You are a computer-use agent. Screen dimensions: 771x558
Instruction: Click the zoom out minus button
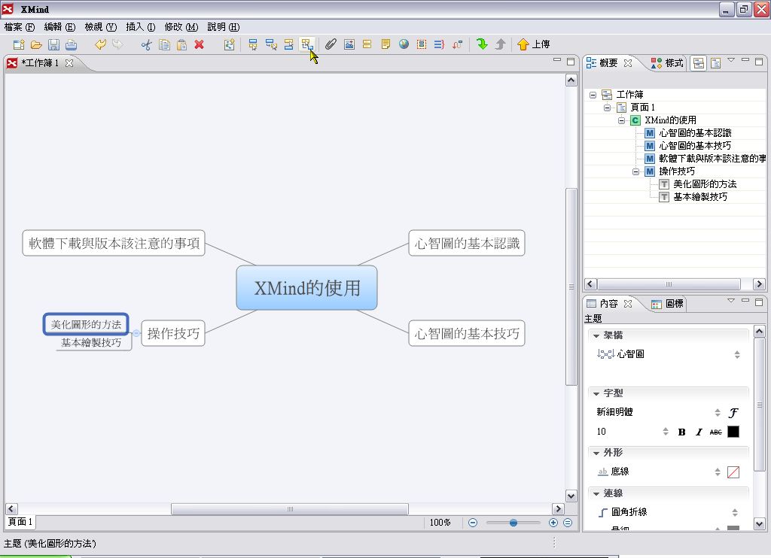(473, 523)
